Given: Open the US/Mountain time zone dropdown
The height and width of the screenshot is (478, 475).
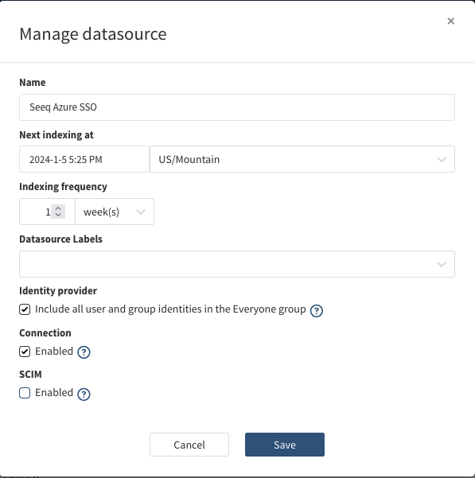Looking at the screenshot, I should click(x=302, y=159).
